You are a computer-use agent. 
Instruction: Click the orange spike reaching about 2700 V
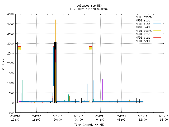[x=76, y=75]
